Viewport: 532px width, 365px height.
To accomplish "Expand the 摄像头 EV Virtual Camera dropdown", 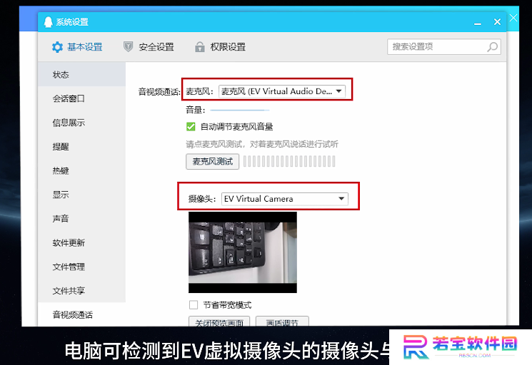I will coord(285,199).
